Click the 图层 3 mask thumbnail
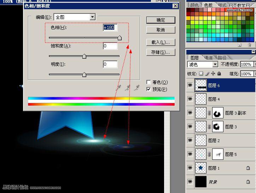 [217, 127]
